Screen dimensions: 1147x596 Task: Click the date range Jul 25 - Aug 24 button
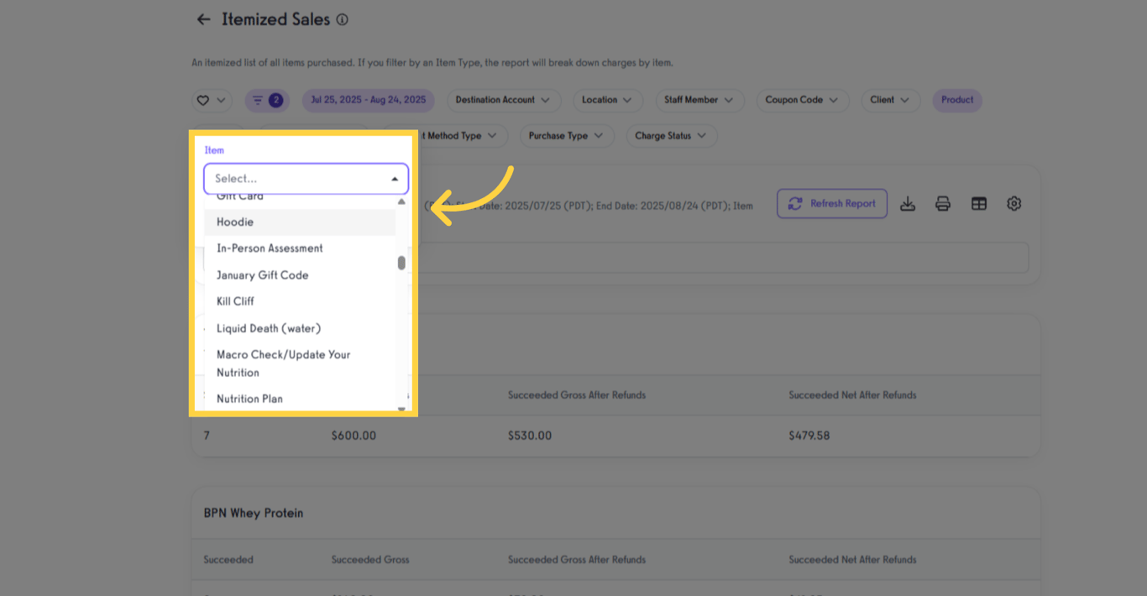pos(368,100)
